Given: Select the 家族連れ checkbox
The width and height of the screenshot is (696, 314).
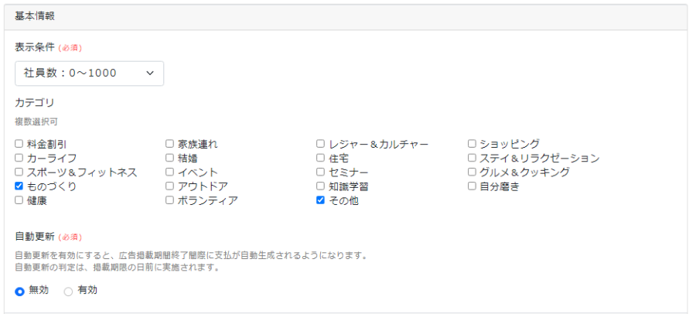Looking at the screenshot, I should (x=170, y=144).
